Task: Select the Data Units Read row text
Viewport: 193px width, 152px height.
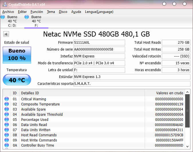Action: (x=34, y=125)
